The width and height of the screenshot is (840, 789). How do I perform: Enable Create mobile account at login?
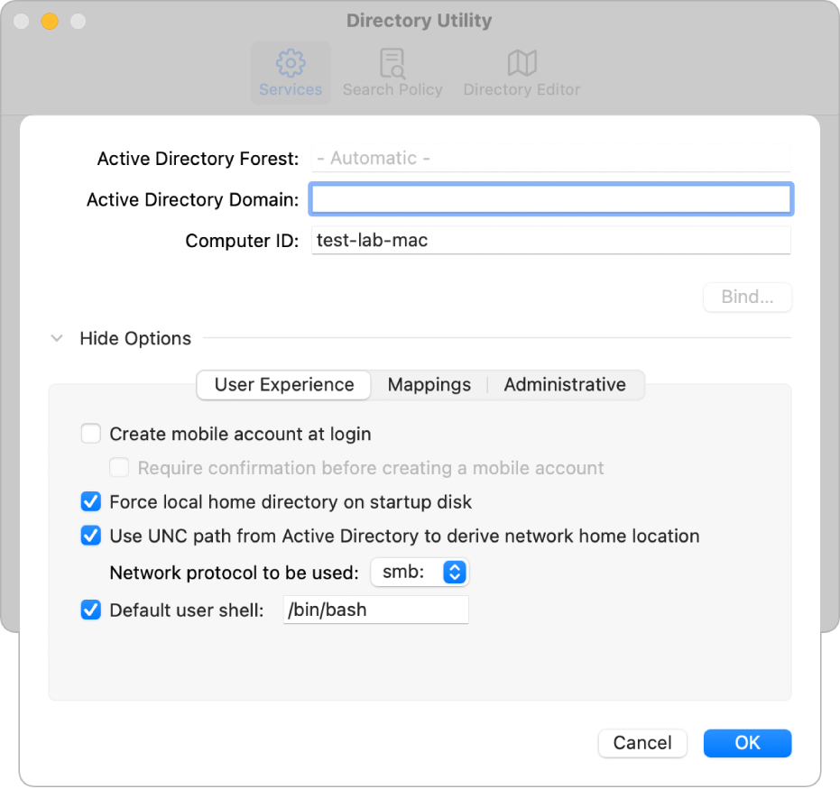click(91, 434)
